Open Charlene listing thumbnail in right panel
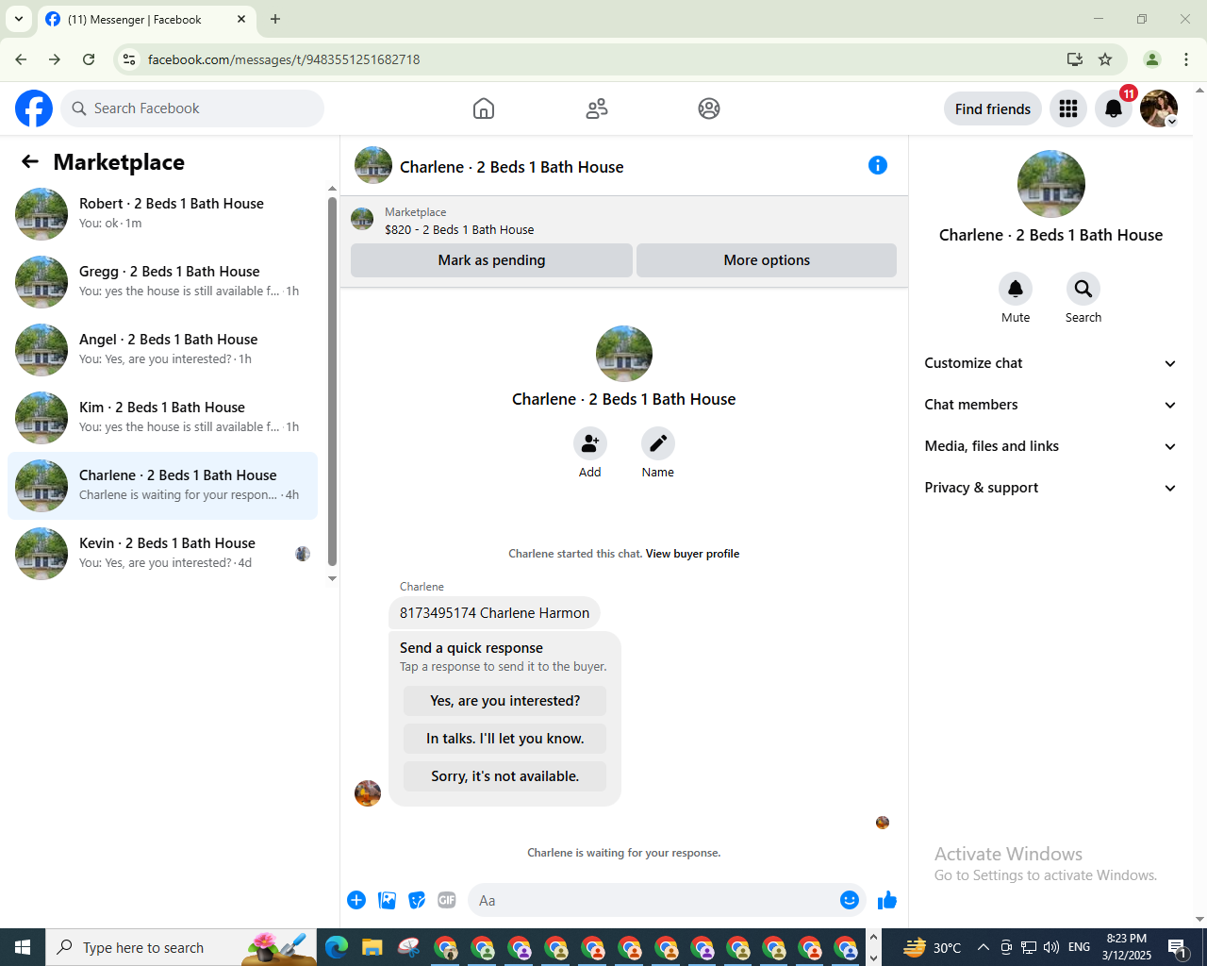Viewport: 1207px width, 966px height. point(1050,184)
